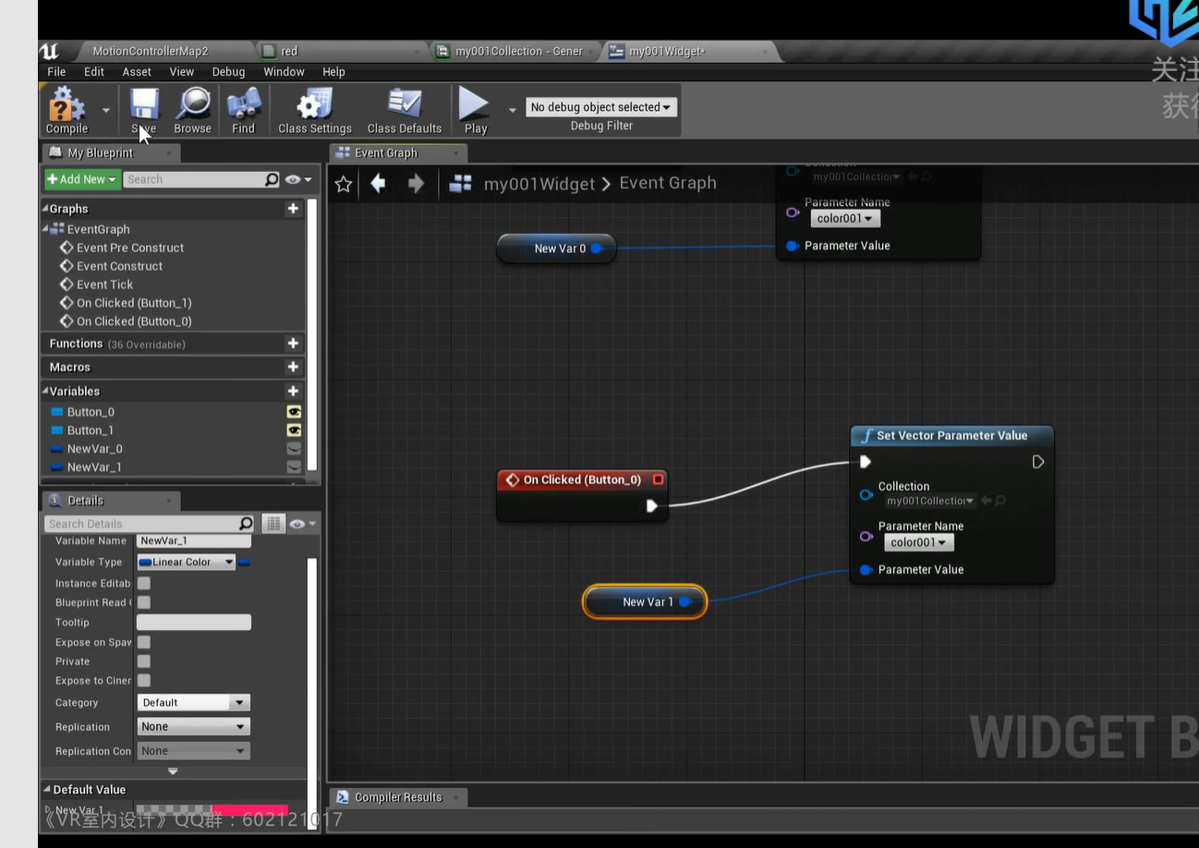Save the blueprint
1199x848 pixels.
coord(144,111)
